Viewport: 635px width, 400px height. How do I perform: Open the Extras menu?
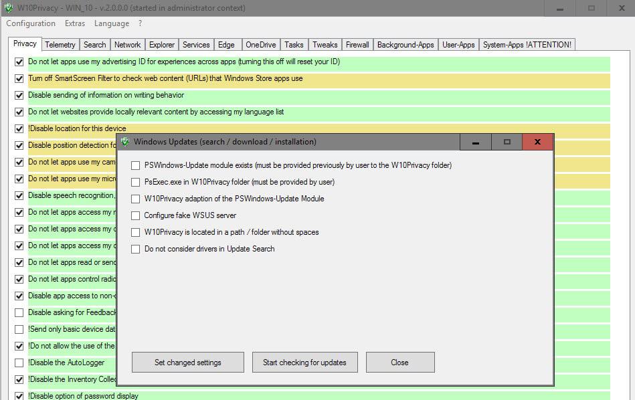click(x=75, y=23)
